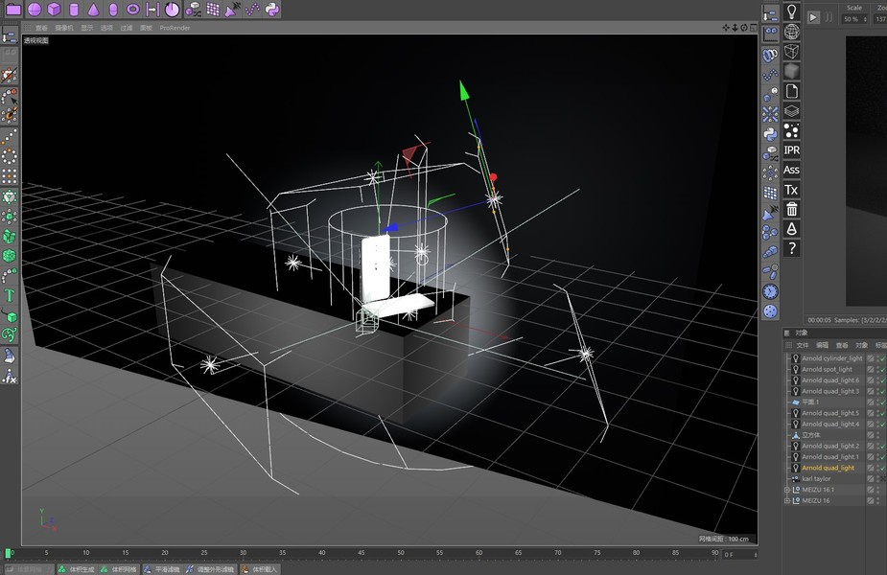Viewport: 887px width, 575px height.
Task: Open the 文件 menu in object manager
Action: coord(803,345)
